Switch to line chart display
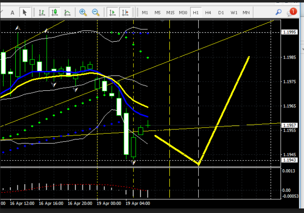 (67, 12)
